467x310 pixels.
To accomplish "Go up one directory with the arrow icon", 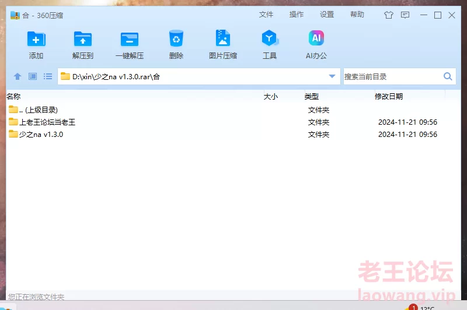I will click(18, 77).
